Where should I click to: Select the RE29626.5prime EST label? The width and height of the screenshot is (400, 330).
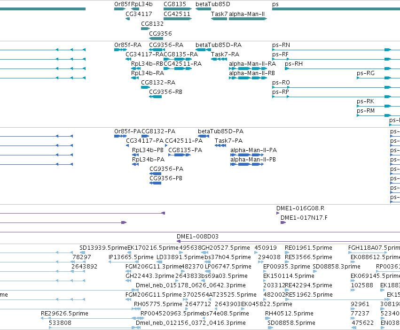(x=64, y=314)
